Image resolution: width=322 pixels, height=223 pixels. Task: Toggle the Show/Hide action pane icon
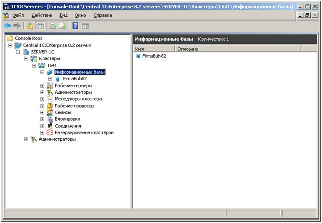tap(85, 26)
